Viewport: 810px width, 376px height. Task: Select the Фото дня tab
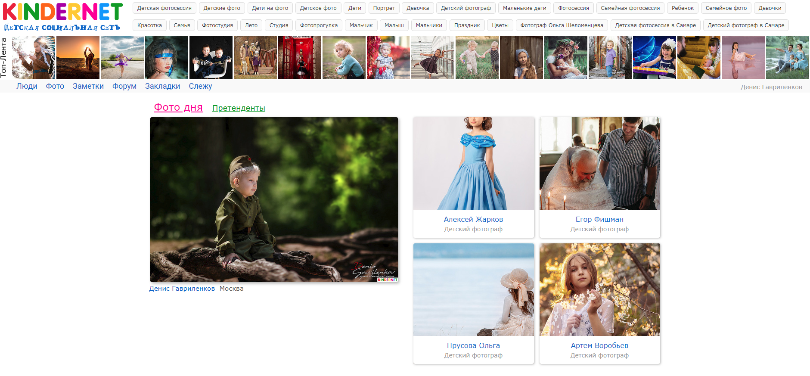(178, 107)
